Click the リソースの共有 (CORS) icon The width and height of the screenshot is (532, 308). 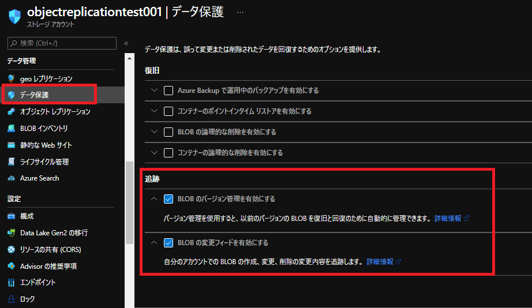[11, 250]
